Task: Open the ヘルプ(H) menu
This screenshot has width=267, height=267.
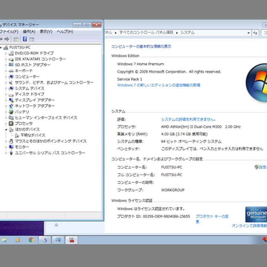Action: pos(65,32)
